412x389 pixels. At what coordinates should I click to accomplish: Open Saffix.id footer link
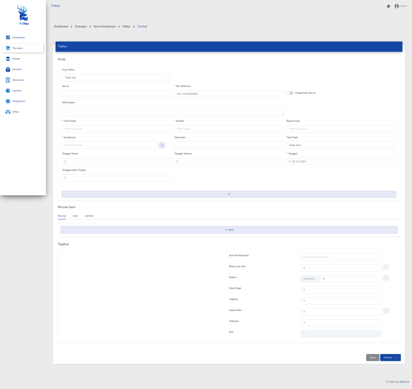tap(404, 382)
